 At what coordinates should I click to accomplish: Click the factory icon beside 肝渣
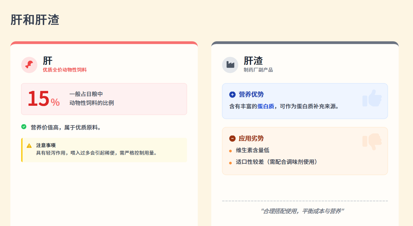click(x=230, y=65)
